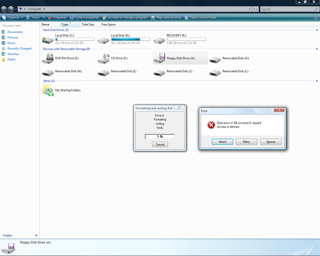Select the Local Disk (C:) drive icon
The image size is (320, 256).
(x=48, y=40)
